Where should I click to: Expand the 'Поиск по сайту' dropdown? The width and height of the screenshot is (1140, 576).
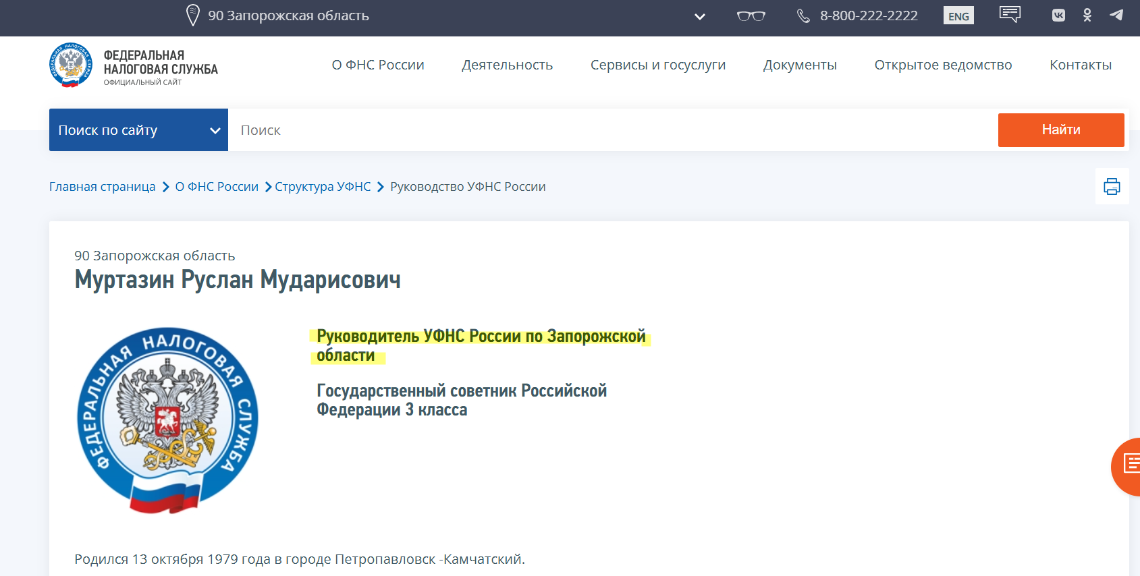(x=138, y=129)
